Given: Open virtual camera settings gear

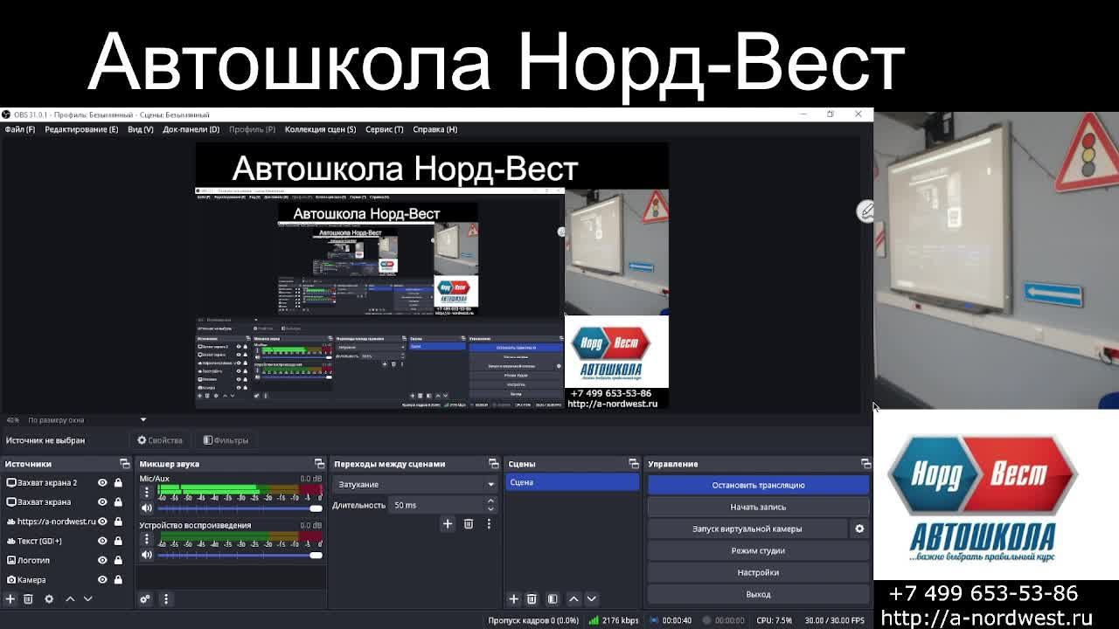Looking at the screenshot, I should point(859,529).
